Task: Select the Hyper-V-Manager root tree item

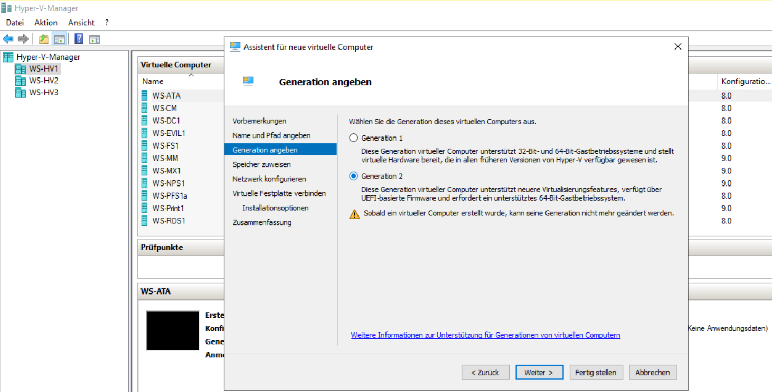Action: click(x=48, y=57)
